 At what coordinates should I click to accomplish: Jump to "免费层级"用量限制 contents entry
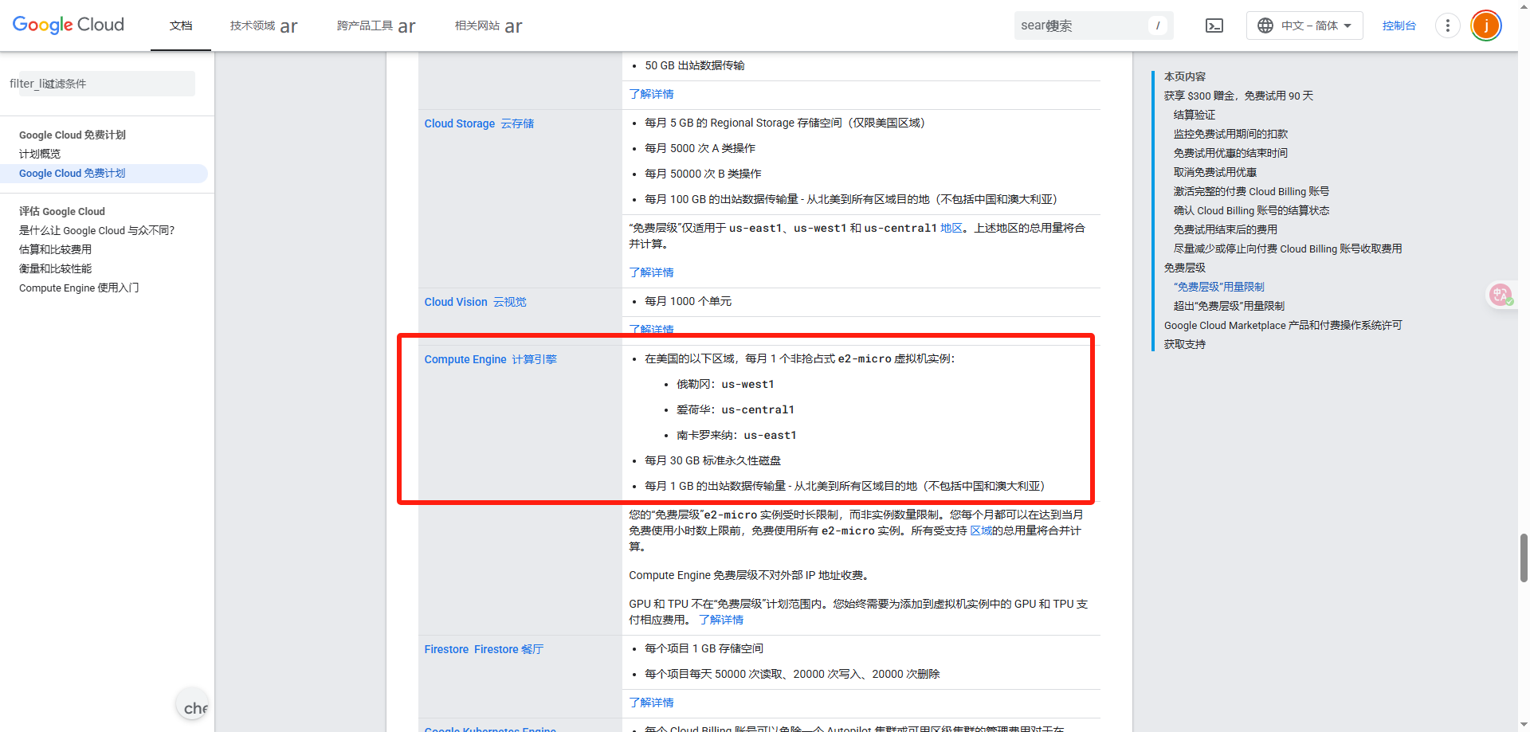pos(1219,287)
